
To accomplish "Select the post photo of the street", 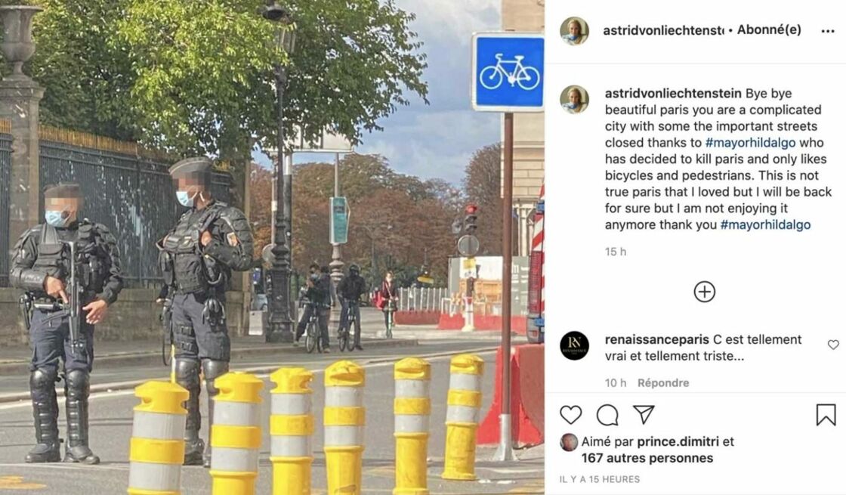I will pyautogui.click(x=273, y=247).
